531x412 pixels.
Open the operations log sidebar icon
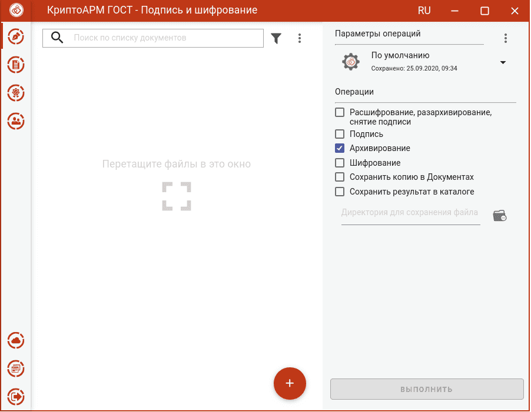(x=16, y=369)
